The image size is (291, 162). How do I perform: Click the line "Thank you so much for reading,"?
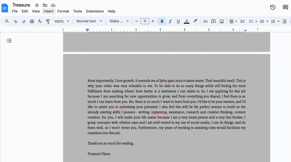pos(111,143)
